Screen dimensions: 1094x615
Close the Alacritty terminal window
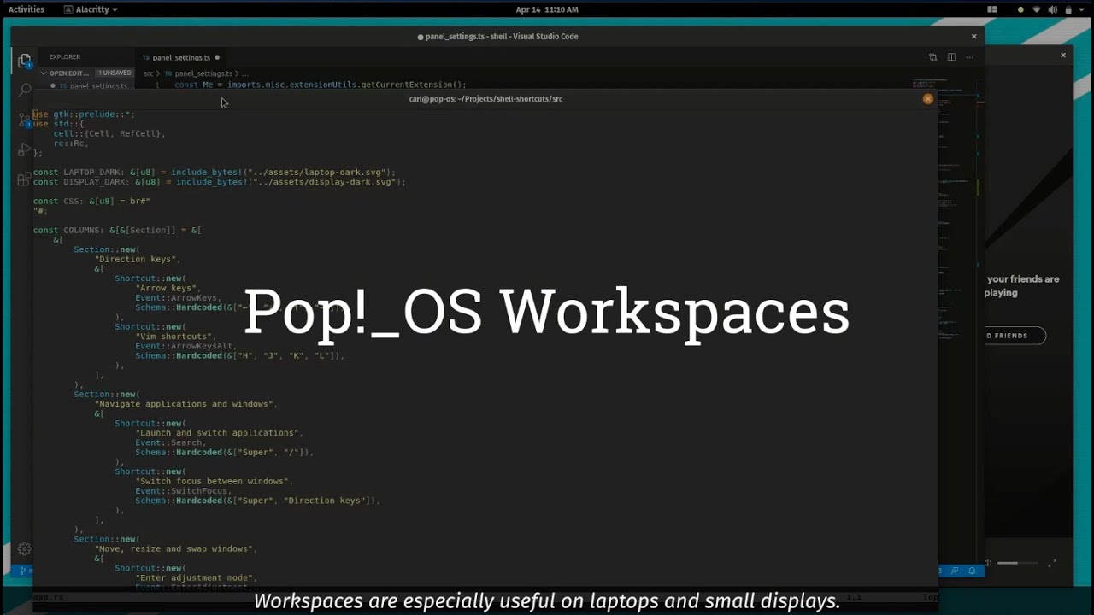pyautogui.click(x=927, y=99)
